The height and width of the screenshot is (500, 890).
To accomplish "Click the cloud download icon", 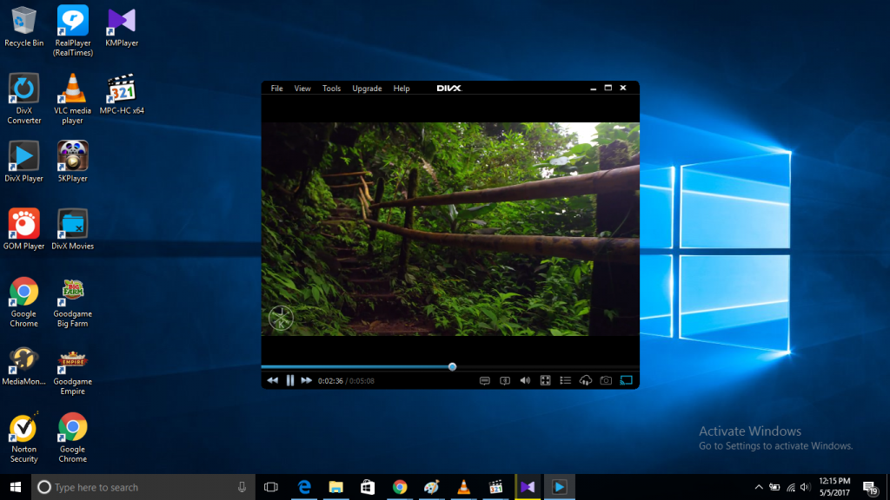I will 586,380.
